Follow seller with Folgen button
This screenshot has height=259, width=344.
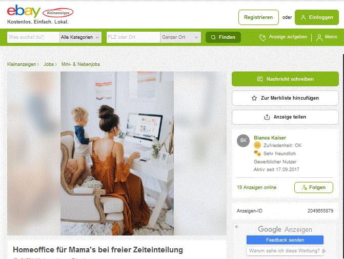(314, 187)
